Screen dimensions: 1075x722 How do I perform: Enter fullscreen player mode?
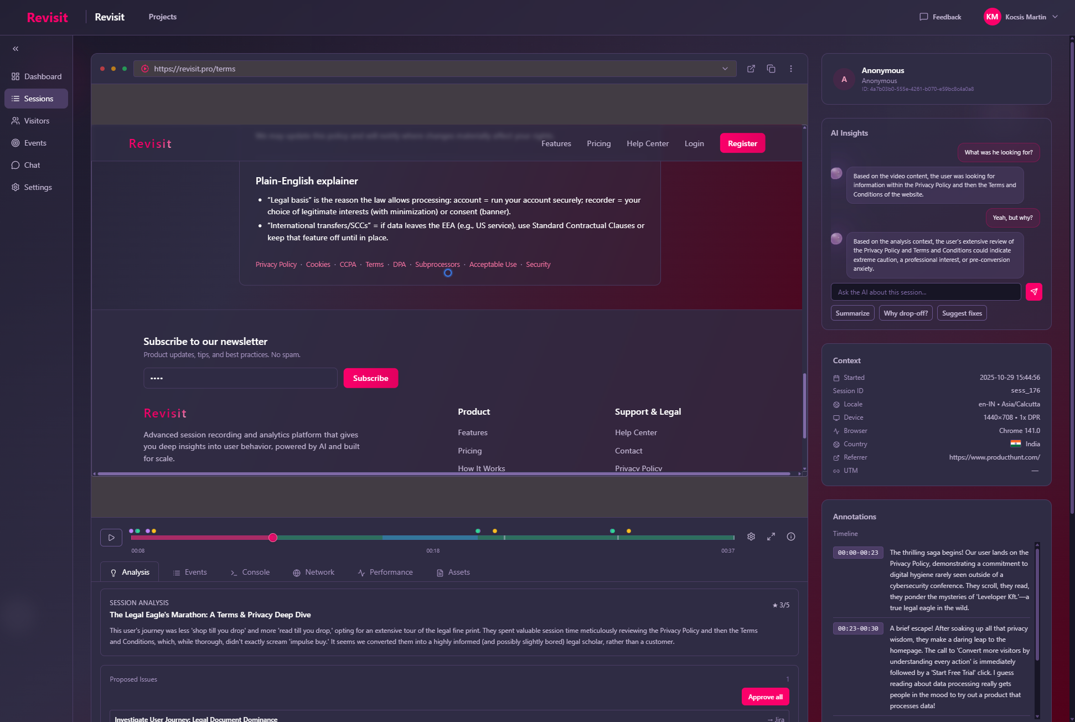coord(771,537)
